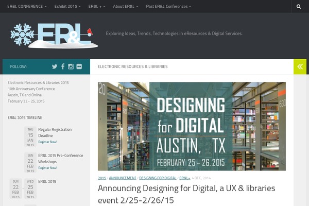Click the ER&L snowflake logo
Viewport: 309px width, 206px height.
click(54, 36)
